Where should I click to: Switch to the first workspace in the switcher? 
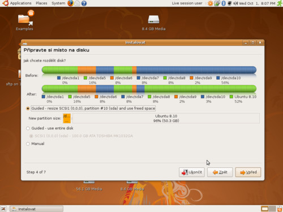(265, 209)
